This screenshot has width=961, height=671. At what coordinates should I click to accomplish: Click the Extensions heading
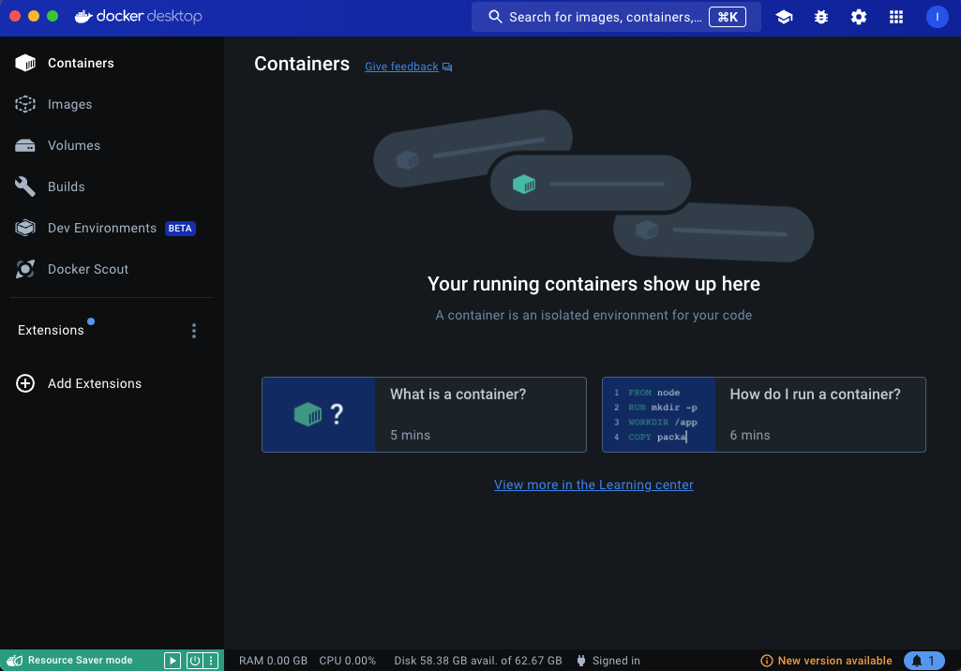click(51, 330)
